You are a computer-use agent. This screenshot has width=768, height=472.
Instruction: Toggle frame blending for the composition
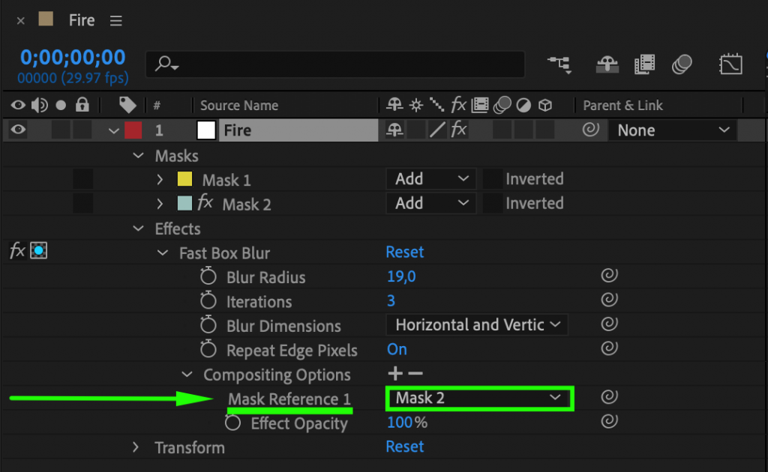pyautogui.click(x=643, y=64)
